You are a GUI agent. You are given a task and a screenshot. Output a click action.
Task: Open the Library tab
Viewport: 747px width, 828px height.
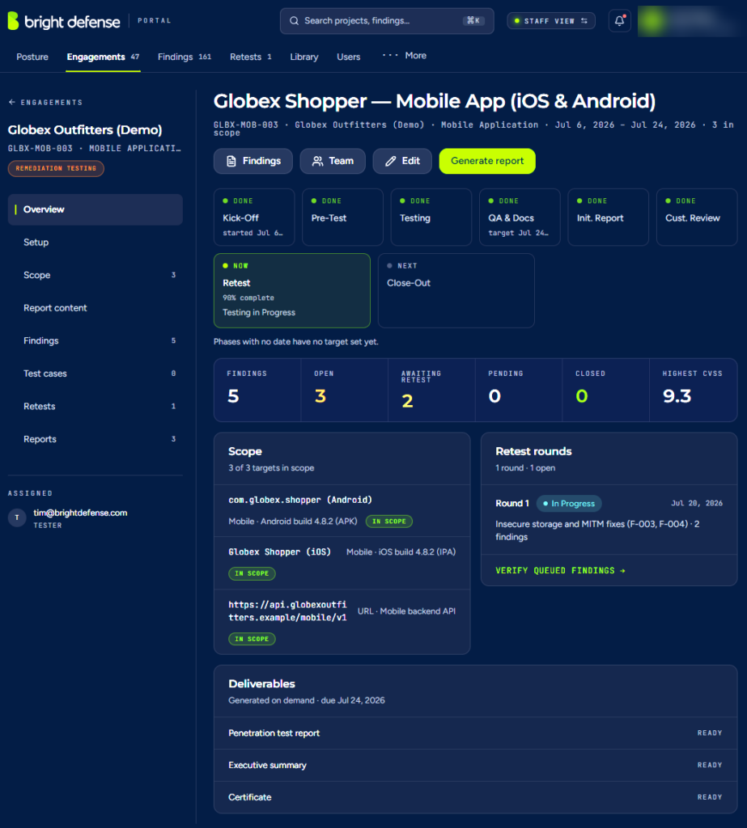point(304,57)
